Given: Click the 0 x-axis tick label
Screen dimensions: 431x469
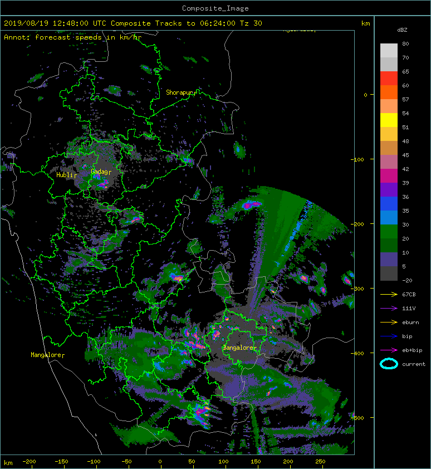Looking at the screenshot, I should point(160,462).
